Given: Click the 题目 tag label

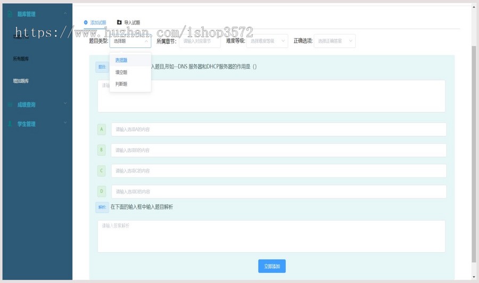Looking at the screenshot, I should coord(102,67).
